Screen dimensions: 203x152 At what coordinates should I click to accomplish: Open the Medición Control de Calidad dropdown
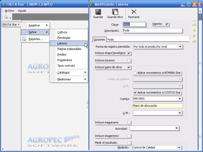click(179, 147)
